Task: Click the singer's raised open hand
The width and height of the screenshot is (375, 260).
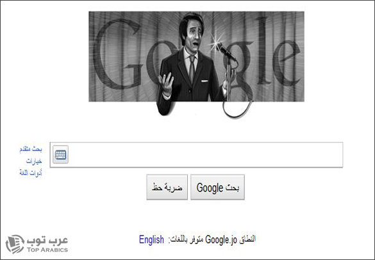Action: [x=165, y=83]
